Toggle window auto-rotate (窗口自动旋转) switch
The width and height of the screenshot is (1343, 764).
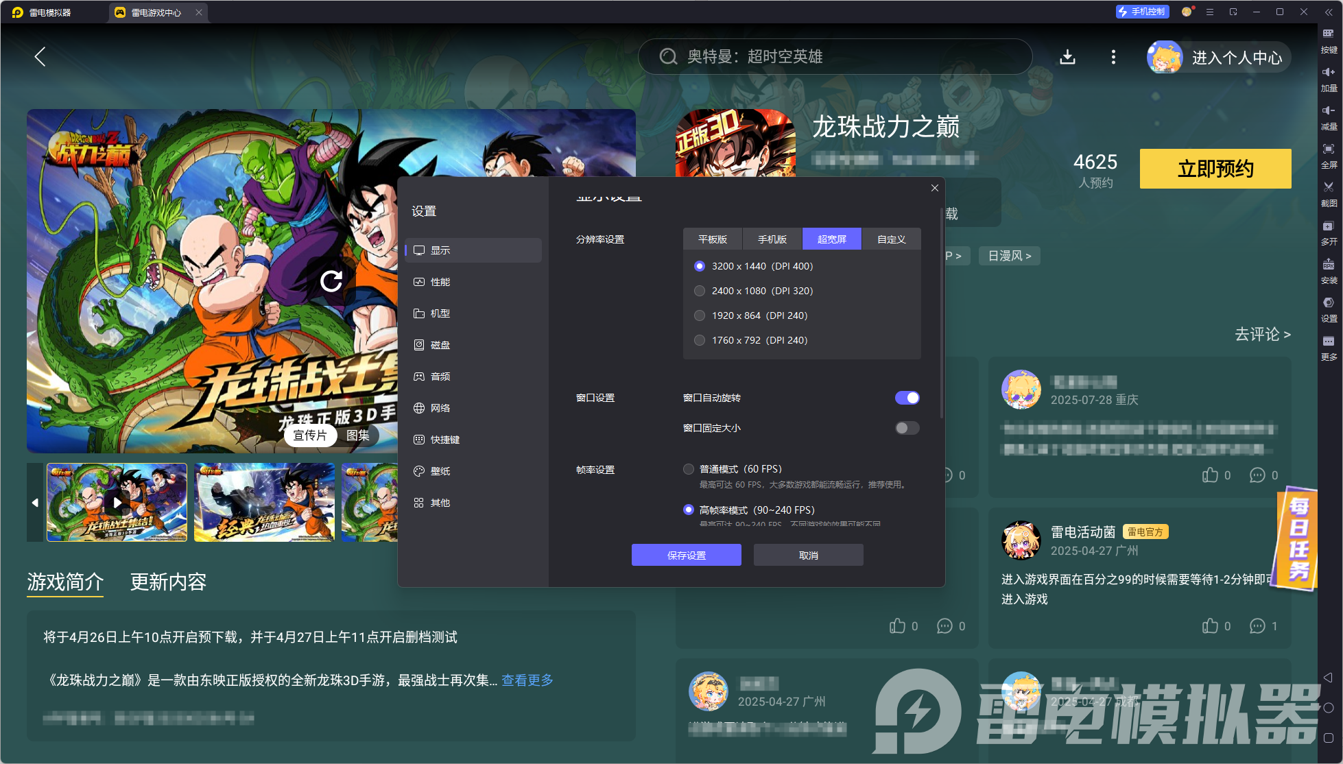907,398
